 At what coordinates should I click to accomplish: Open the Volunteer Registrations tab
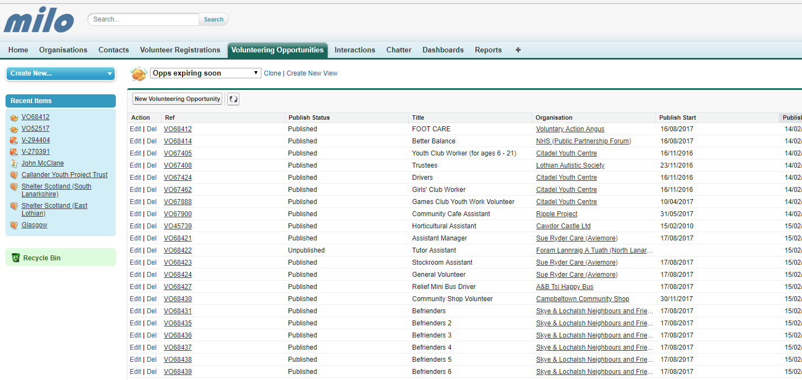pos(180,50)
